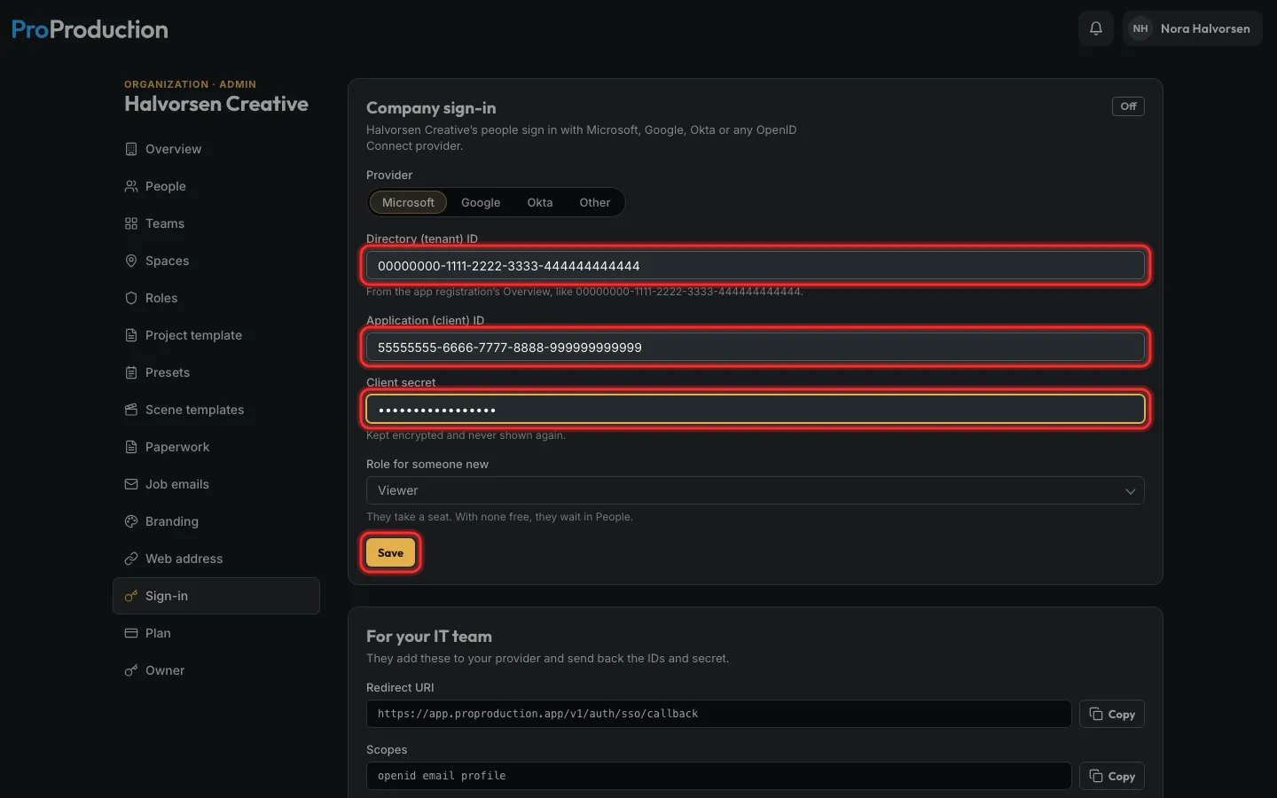Focus the Client secret field
Screen dimensions: 1277x798
click(756, 409)
